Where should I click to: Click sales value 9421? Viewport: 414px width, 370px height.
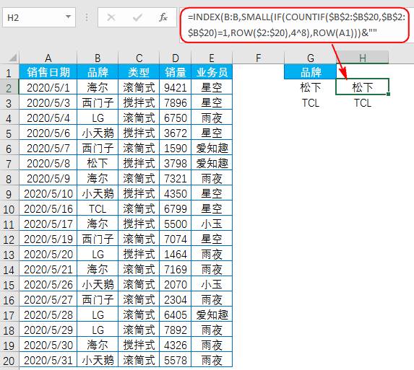click(176, 87)
